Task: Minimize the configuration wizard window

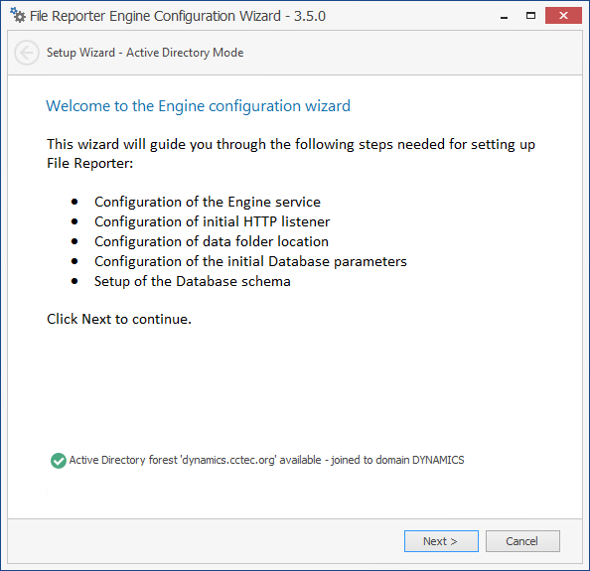Action: pos(505,16)
